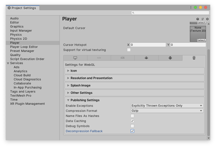
Task: Open the Player settings help icon
Action: coord(198,19)
